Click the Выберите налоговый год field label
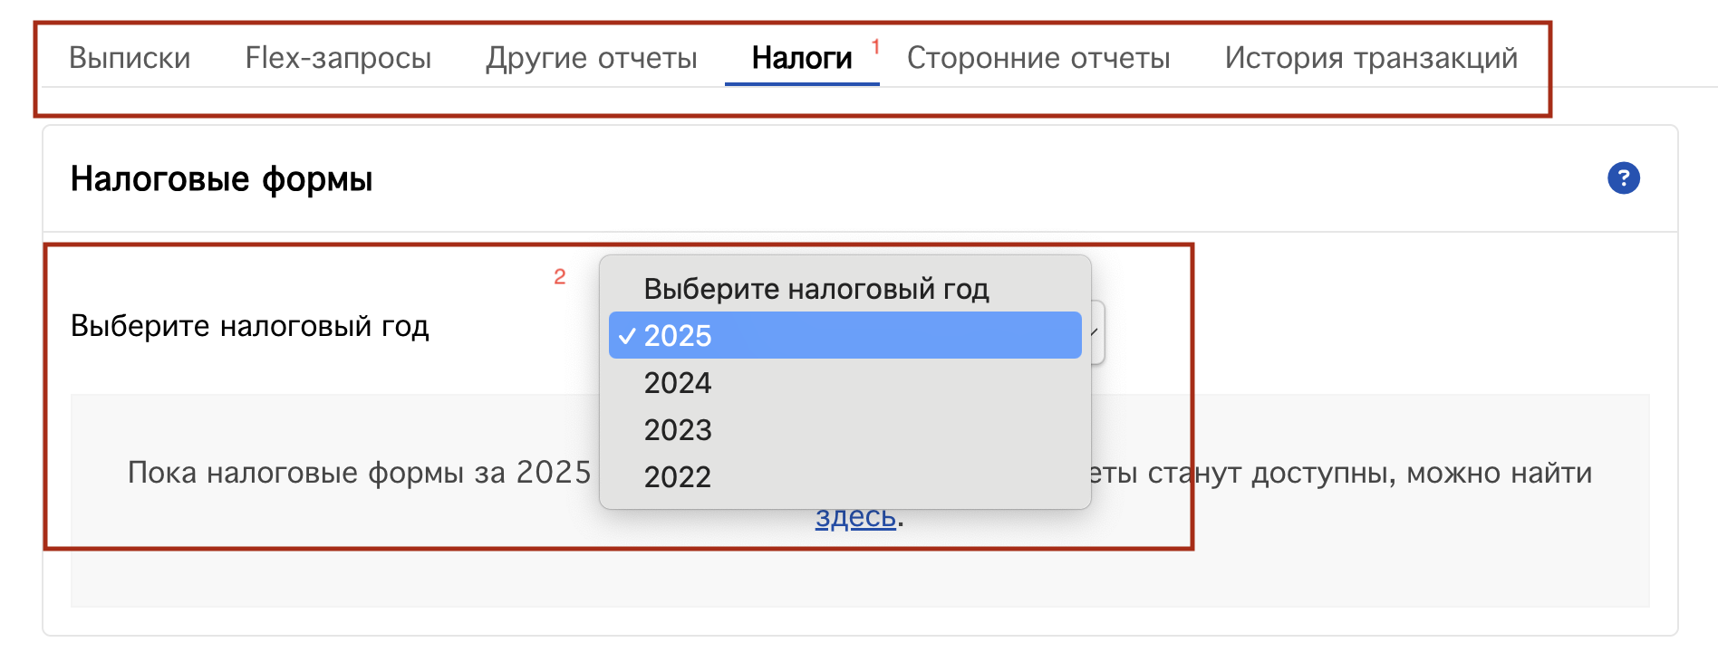The image size is (1718, 652). pos(250,326)
